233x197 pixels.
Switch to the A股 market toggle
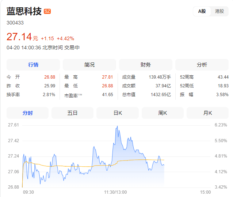(202, 11)
